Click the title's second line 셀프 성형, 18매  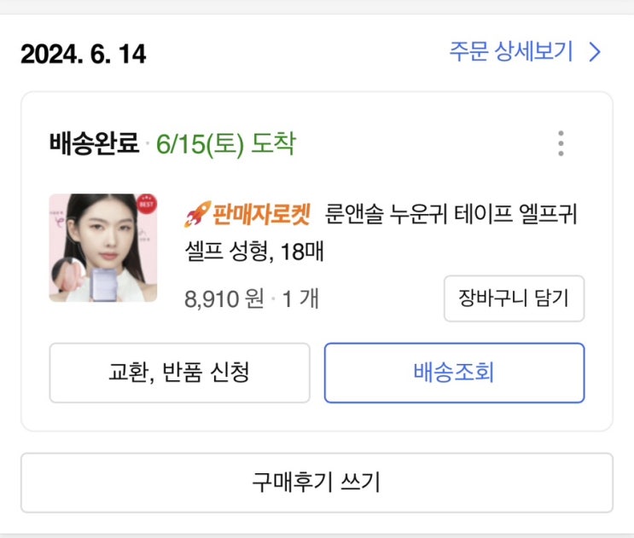pyautogui.click(x=255, y=252)
